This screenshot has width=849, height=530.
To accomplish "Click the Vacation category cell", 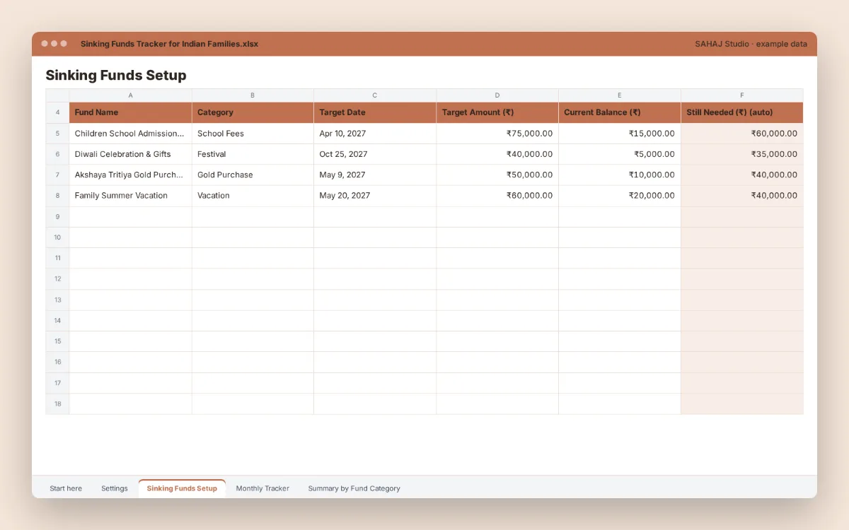I will tap(253, 196).
